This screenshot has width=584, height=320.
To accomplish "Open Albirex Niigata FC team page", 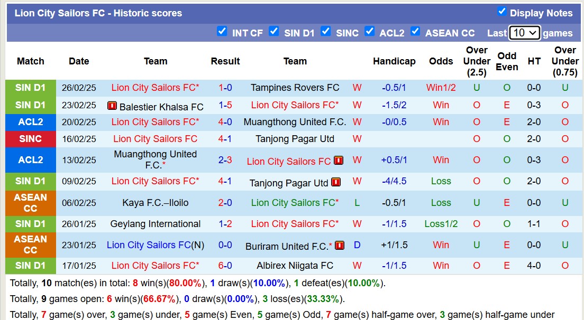I will coord(295,266).
